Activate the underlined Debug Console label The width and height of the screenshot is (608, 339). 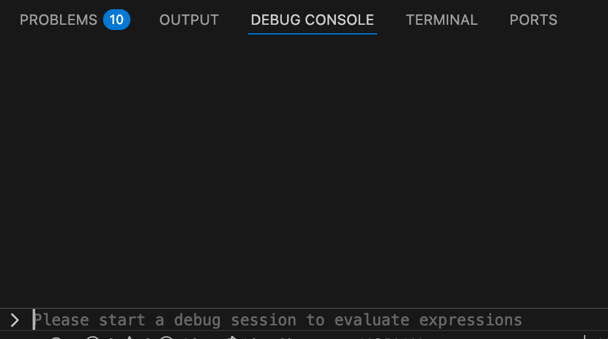[312, 20]
